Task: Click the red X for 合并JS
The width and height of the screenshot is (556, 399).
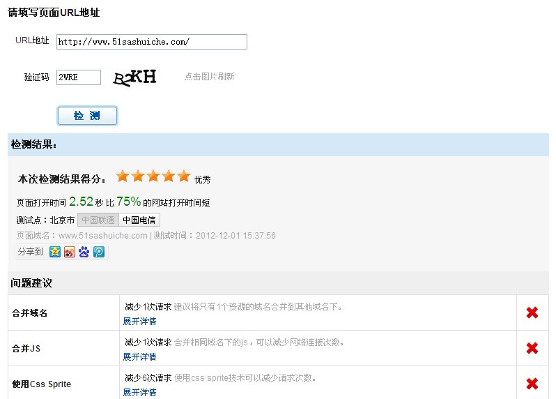Action: [532, 348]
